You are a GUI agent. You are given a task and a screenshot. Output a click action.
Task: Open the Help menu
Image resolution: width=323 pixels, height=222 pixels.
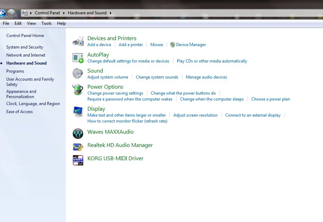point(61,23)
